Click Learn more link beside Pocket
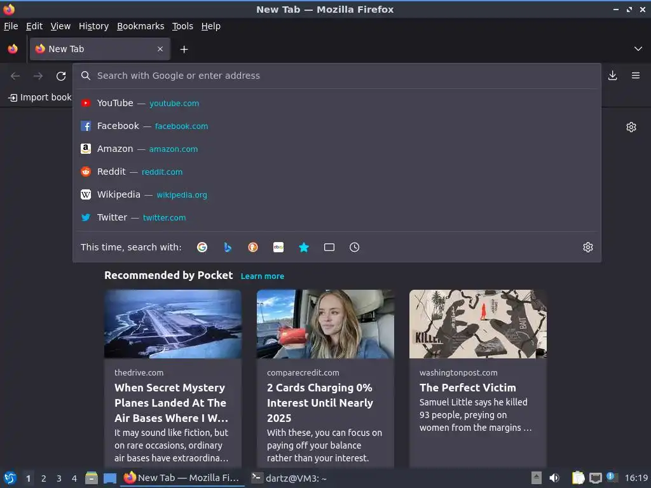Viewport: 651px width, 488px height. (x=263, y=276)
